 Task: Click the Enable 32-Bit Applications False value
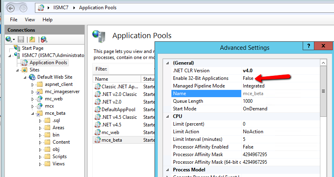click(248, 78)
